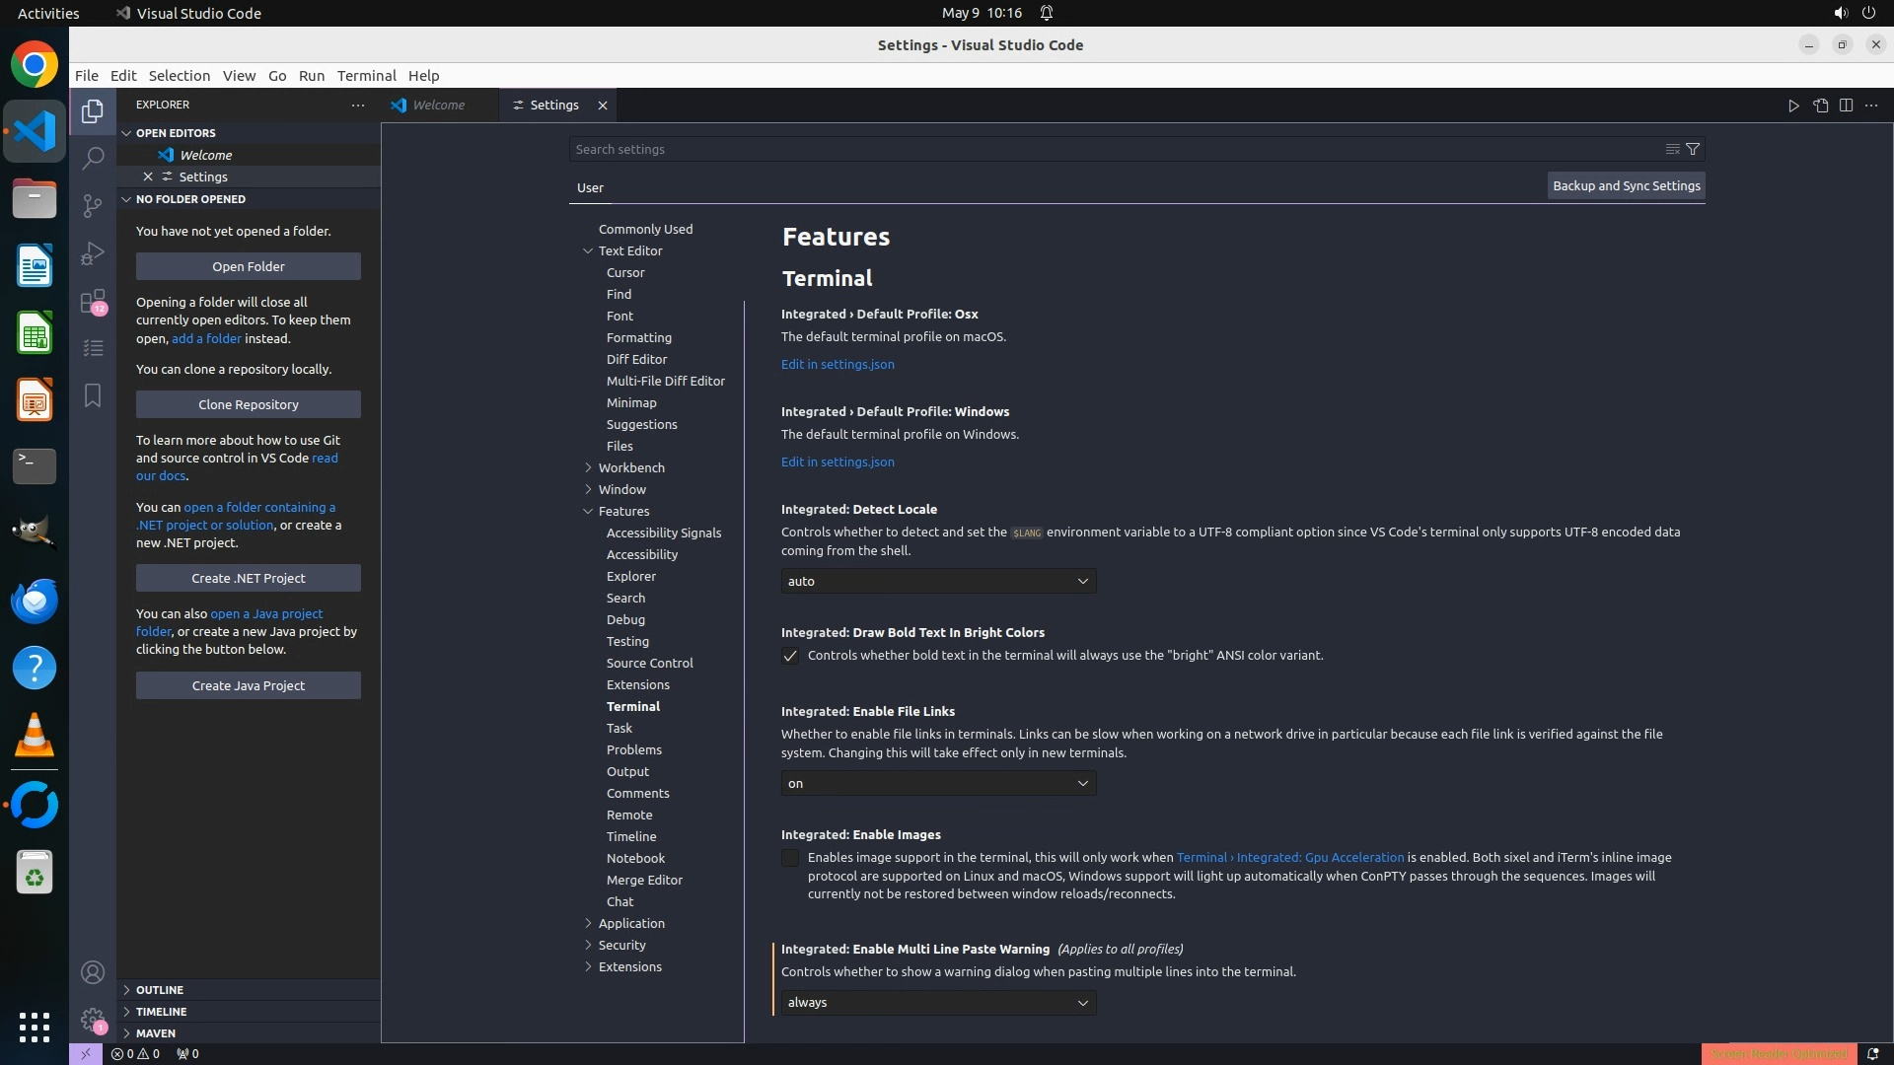Image resolution: width=1894 pixels, height=1065 pixels.
Task: Click Open Settings JSON icon in toolbar
Action: [1820, 106]
